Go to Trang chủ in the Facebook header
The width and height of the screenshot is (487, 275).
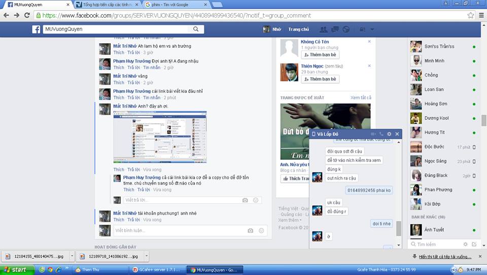(298, 29)
